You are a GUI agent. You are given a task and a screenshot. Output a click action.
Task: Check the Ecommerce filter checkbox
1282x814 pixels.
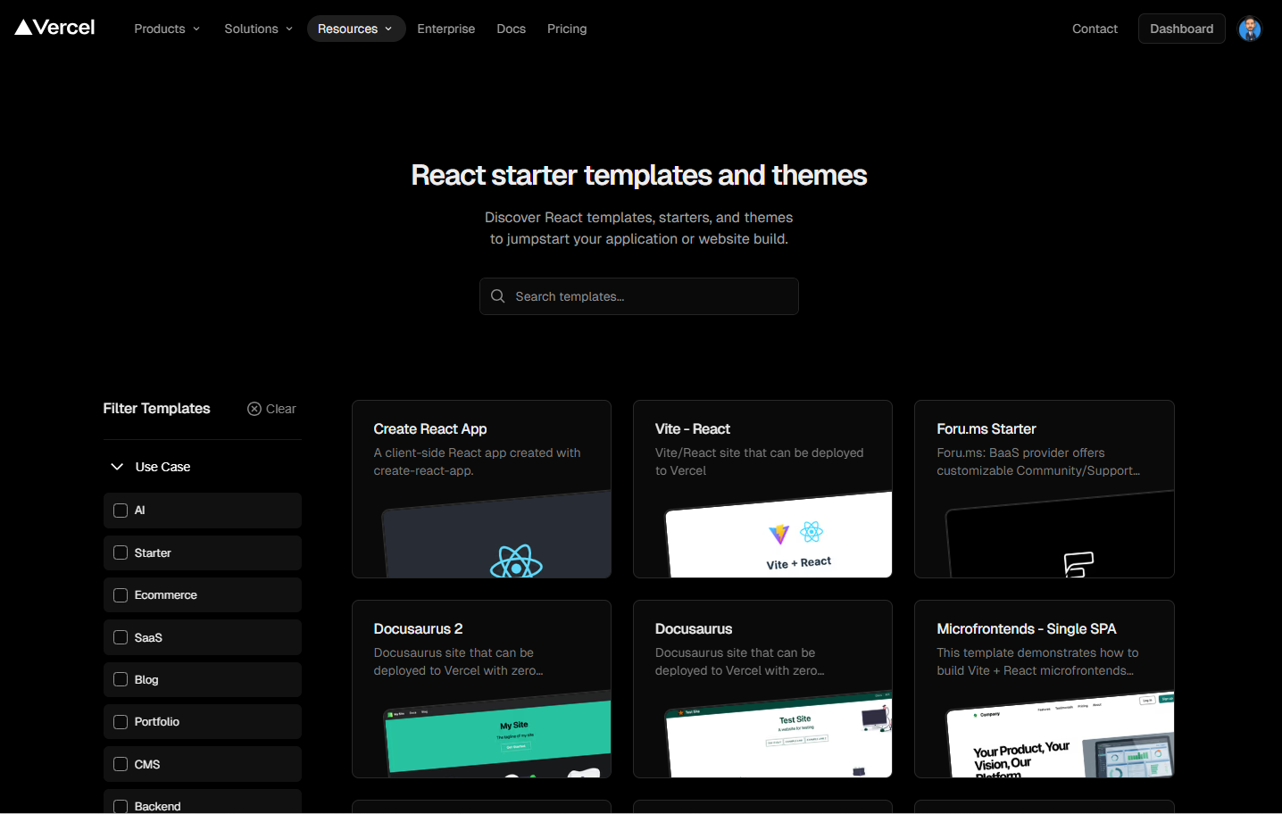(x=121, y=595)
